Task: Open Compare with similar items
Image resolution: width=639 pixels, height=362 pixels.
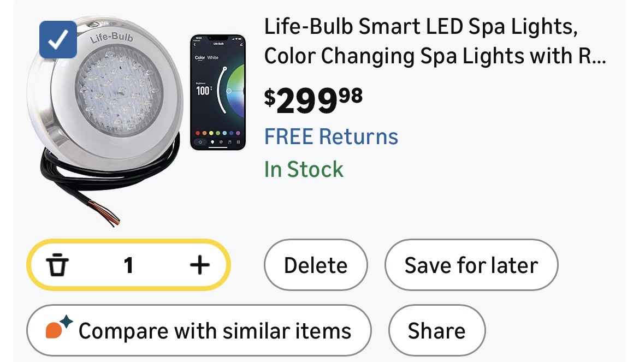Action: pyautogui.click(x=199, y=331)
